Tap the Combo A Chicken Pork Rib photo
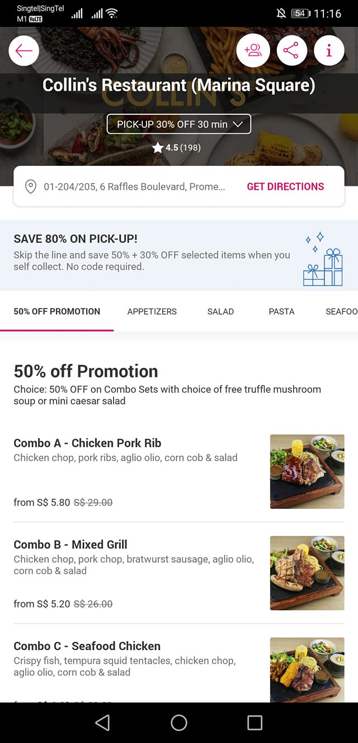358x743 pixels. (x=307, y=471)
